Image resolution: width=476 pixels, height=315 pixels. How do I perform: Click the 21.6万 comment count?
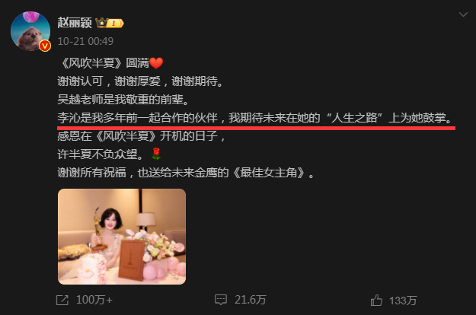tap(250, 300)
